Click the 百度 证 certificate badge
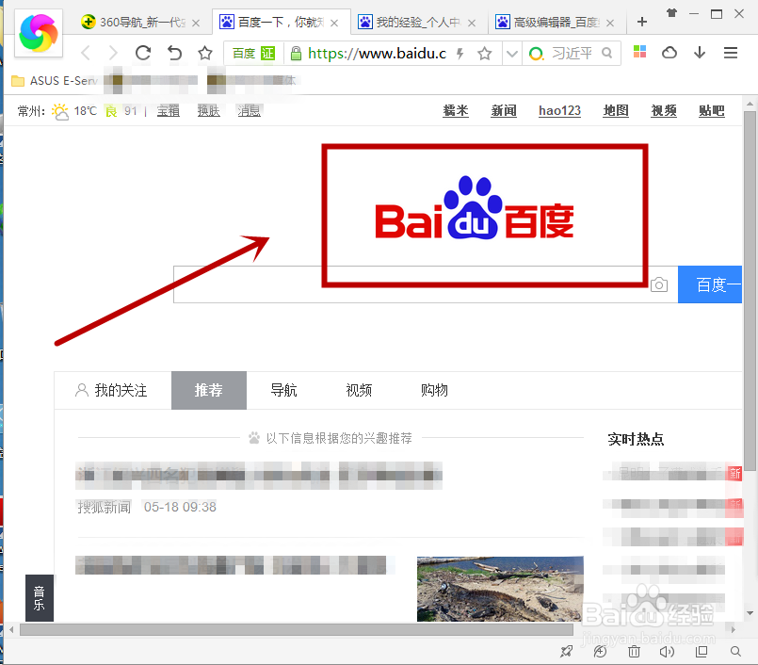The image size is (758, 665). point(254,53)
